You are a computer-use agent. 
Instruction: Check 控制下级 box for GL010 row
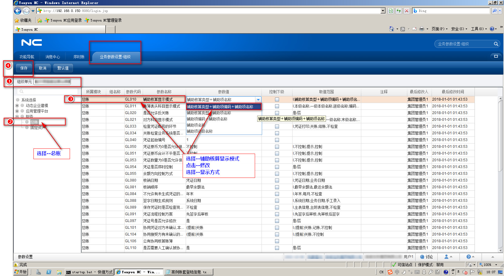[x=277, y=99]
